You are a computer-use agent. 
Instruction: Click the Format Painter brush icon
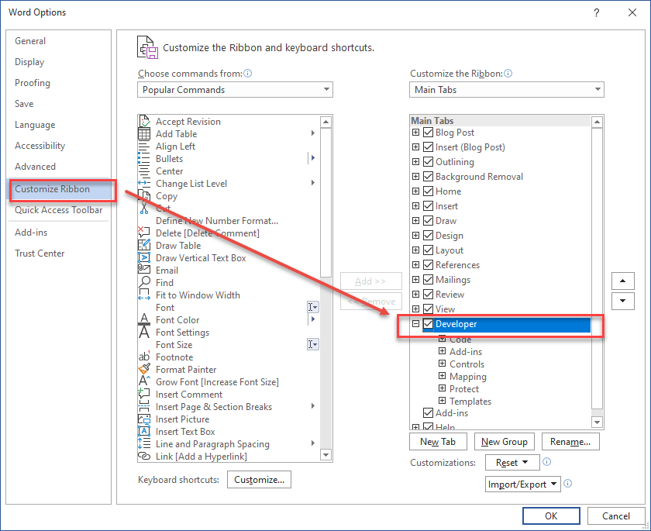point(144,369)
